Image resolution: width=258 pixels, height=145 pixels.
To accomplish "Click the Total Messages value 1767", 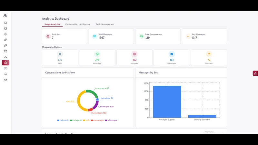I will tap(102, 38).
